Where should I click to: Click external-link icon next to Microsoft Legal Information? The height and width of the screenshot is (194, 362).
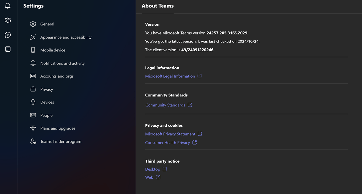click(x=199, y=76)
